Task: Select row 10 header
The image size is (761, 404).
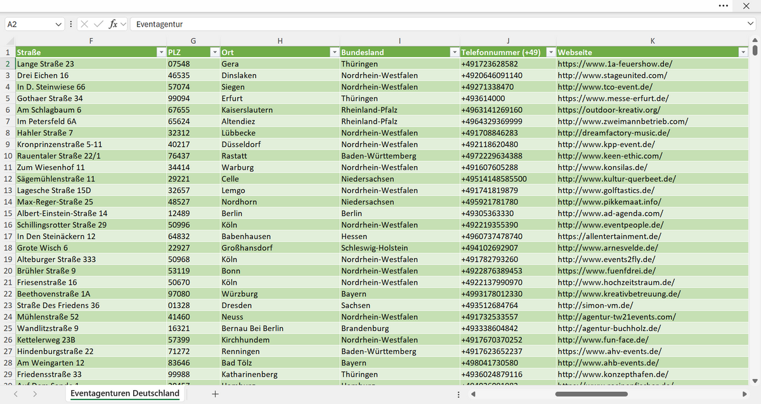Action: 8,156
